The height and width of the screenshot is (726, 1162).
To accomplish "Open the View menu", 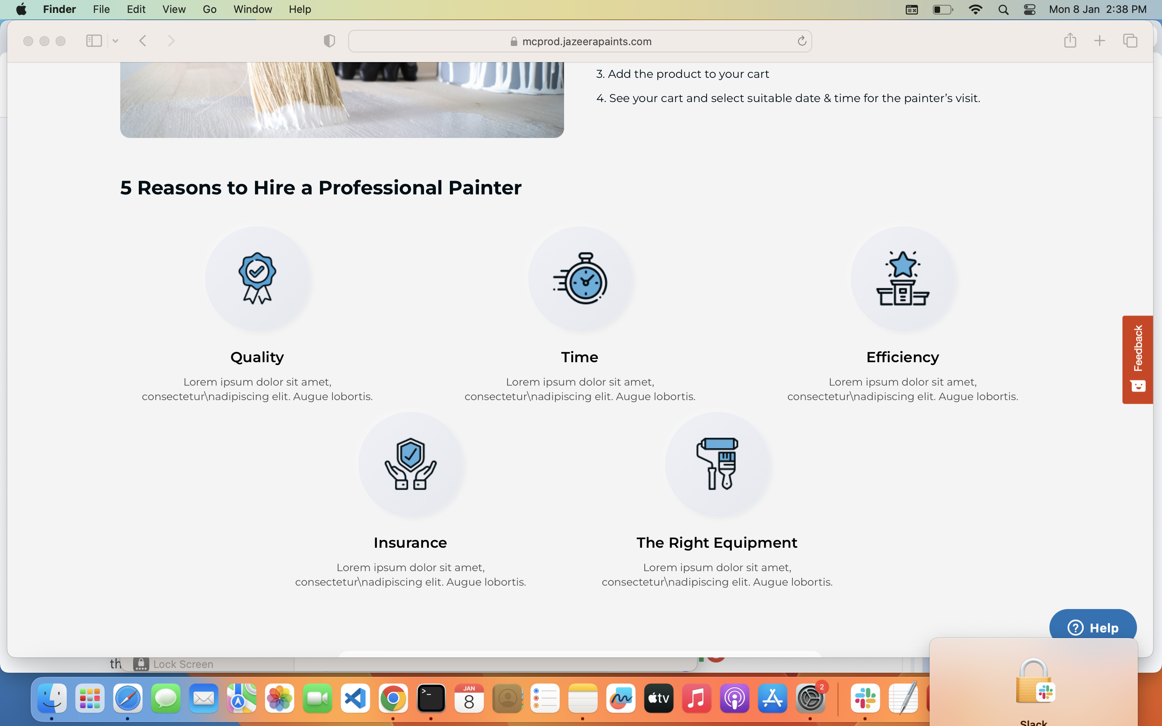I will 174,9.
